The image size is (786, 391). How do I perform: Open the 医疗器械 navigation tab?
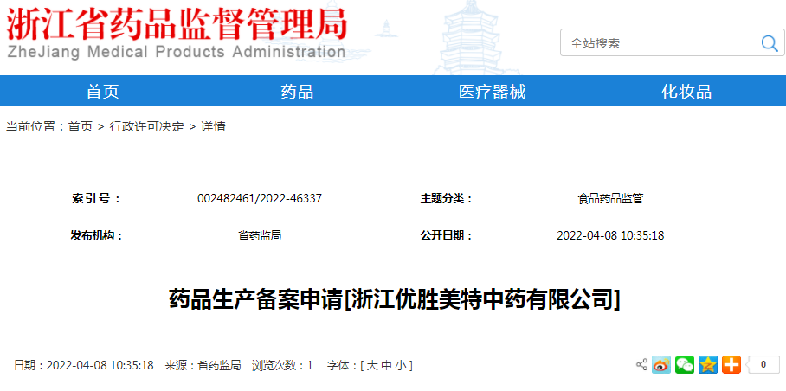pyautogui.click(x=492, y=92)
